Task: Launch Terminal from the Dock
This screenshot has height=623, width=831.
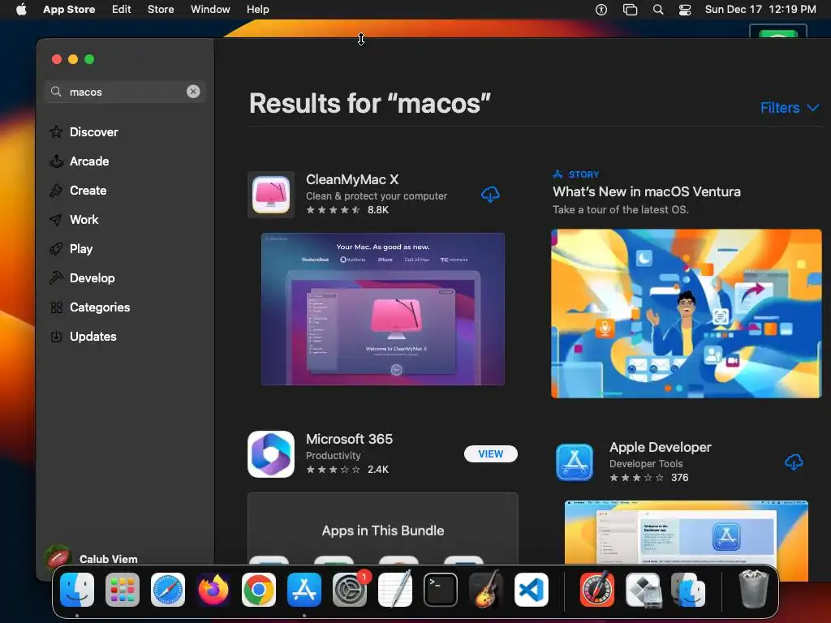Action: point(441,590)
